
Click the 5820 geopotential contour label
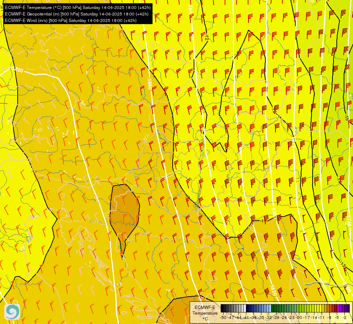coord(273,290)
